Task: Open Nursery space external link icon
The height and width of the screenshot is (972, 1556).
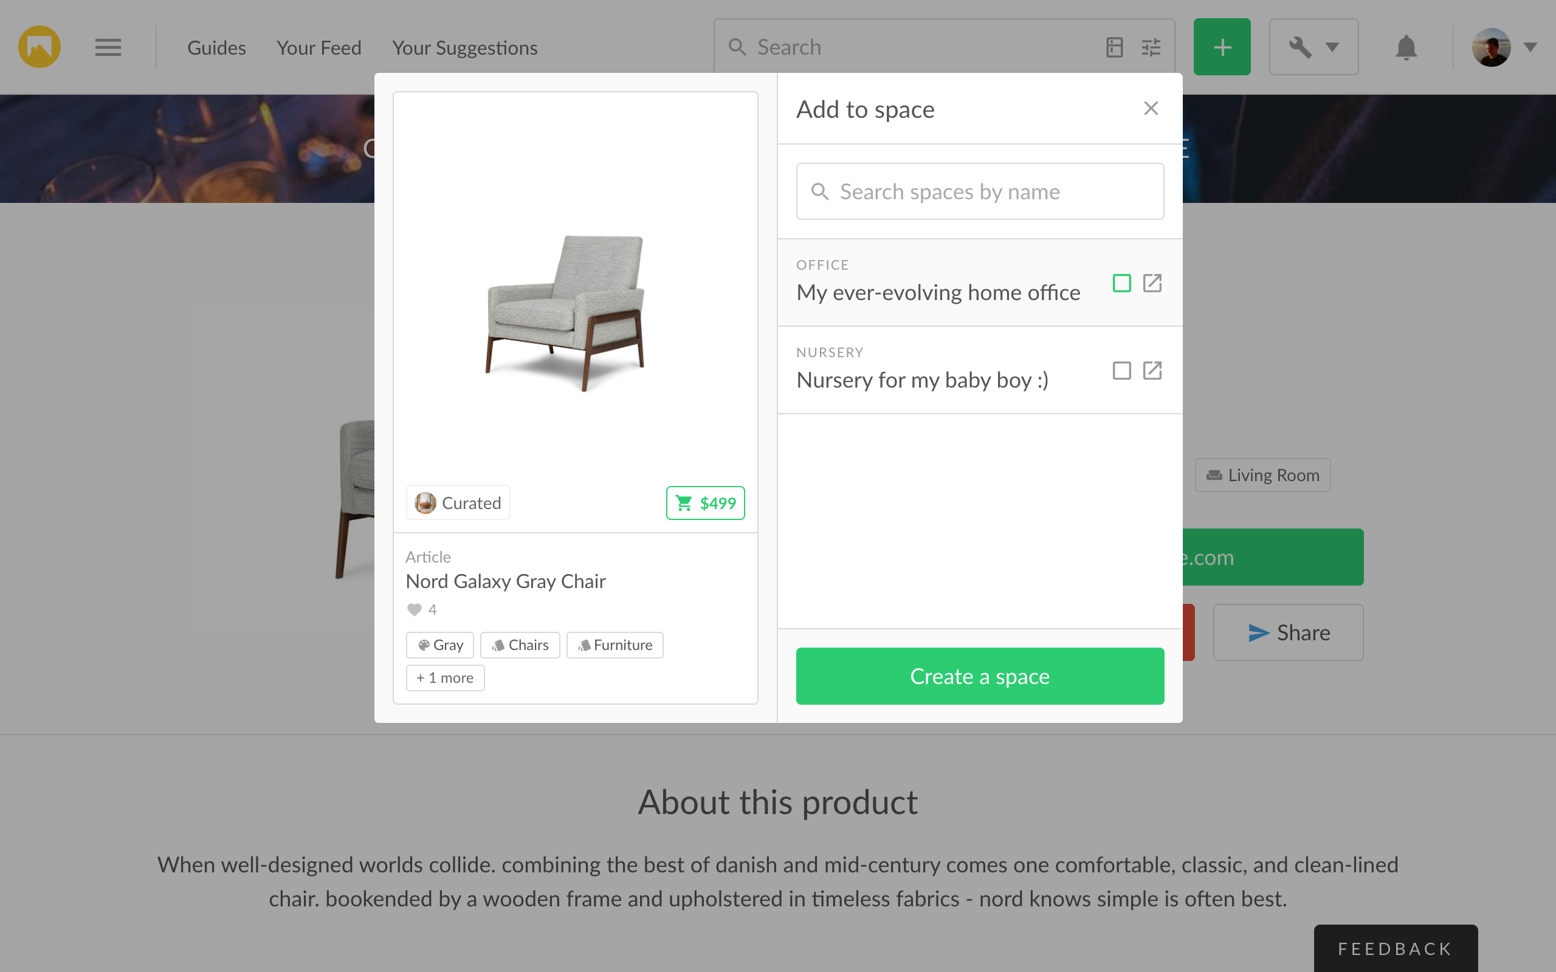Action: click(x=1152, y=371)
